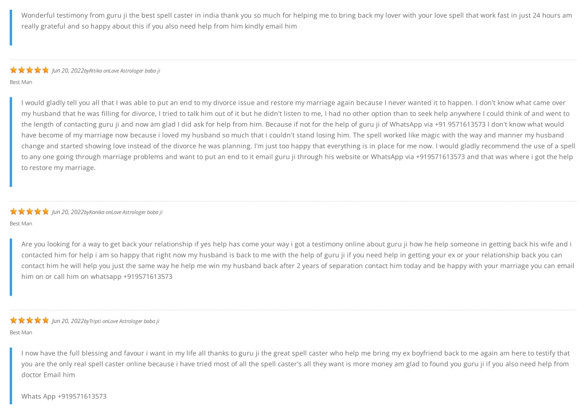Open reviewer name Ritika

pyautogui.click(x=96, y=70)
